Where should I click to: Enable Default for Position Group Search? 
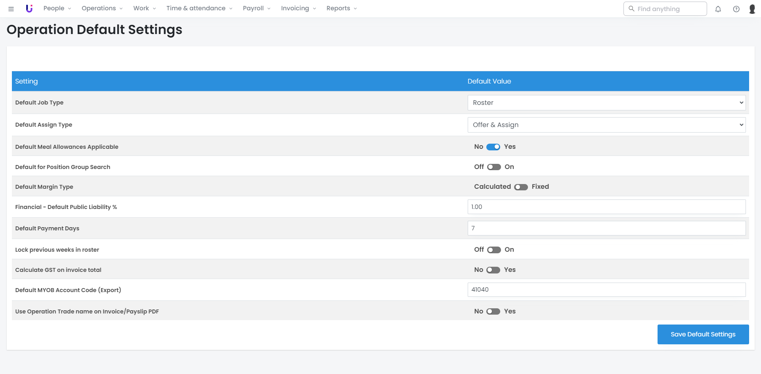coord(494,167)
